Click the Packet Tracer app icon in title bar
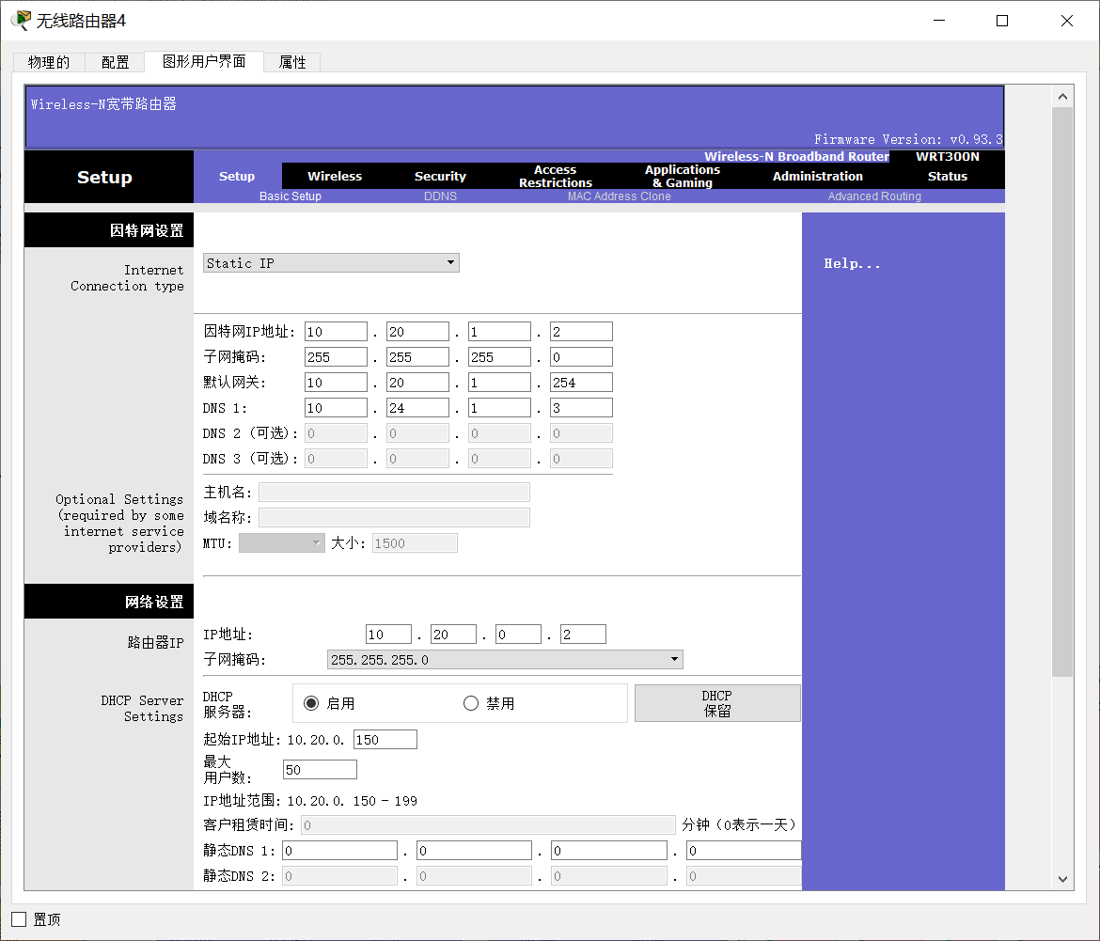1100x941 pixels. coord(21,21)
